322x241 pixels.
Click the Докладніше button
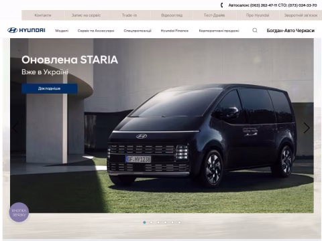pos(50,88)
